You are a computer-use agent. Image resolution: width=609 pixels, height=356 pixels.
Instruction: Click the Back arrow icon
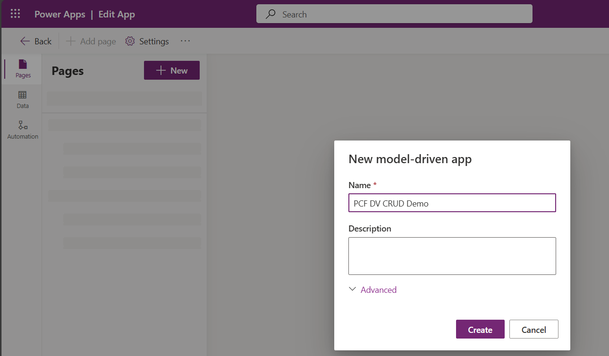click(25, 41)
